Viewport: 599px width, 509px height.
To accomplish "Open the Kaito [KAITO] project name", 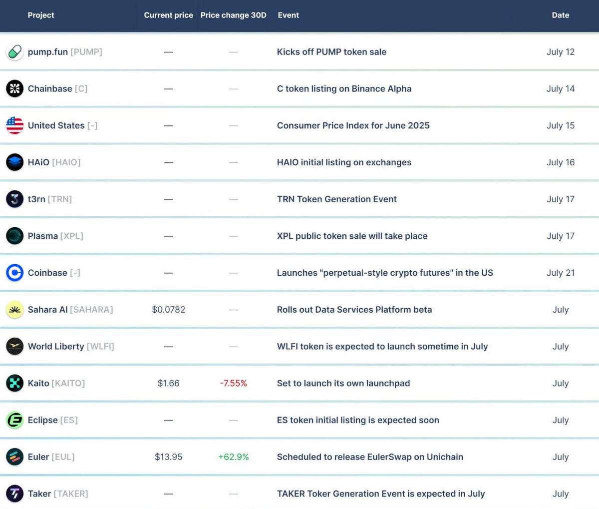I will coord(56,383).
